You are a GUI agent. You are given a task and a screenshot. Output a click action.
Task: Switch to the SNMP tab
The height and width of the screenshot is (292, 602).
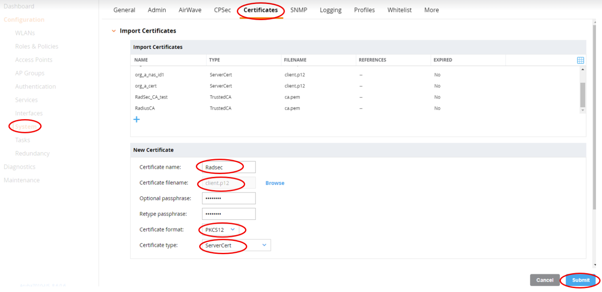pos(299,10)
